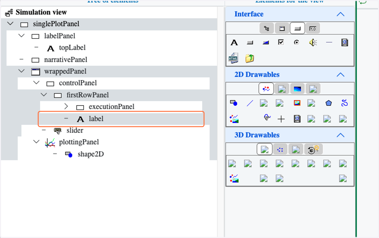This screenshot has height=238, width=379.
Task: Select the Label (A) element in Interface palette
Action: click(234, 43)
